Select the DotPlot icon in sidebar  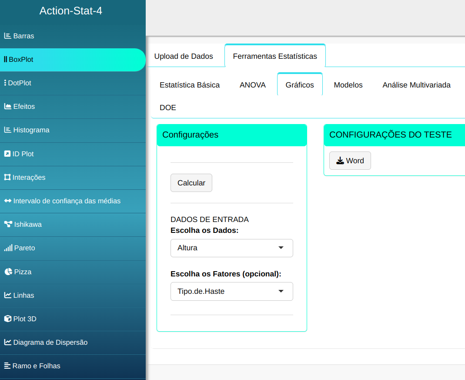point(5,83)
